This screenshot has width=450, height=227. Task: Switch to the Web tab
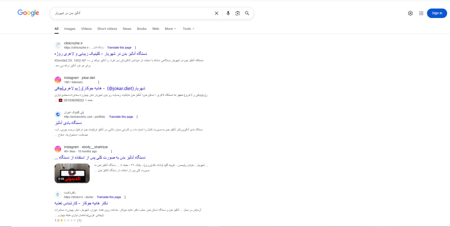click(156, 29)
